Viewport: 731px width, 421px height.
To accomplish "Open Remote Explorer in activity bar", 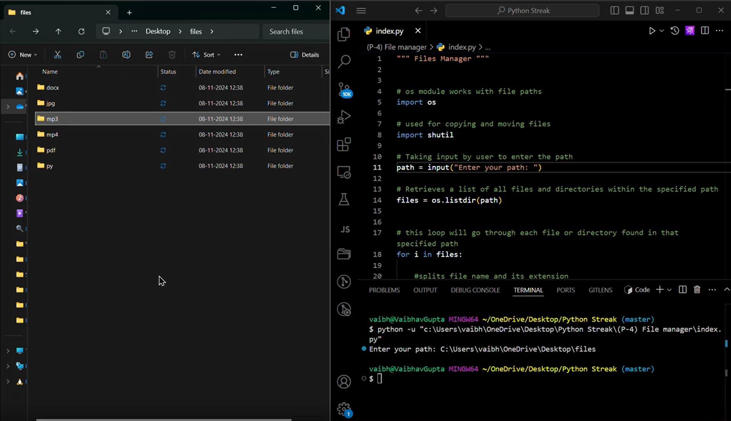I will click(344, 173).
